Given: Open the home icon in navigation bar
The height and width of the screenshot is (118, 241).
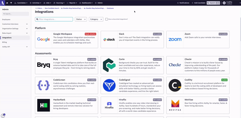Looking at the screenshot, I should [7, 3].
